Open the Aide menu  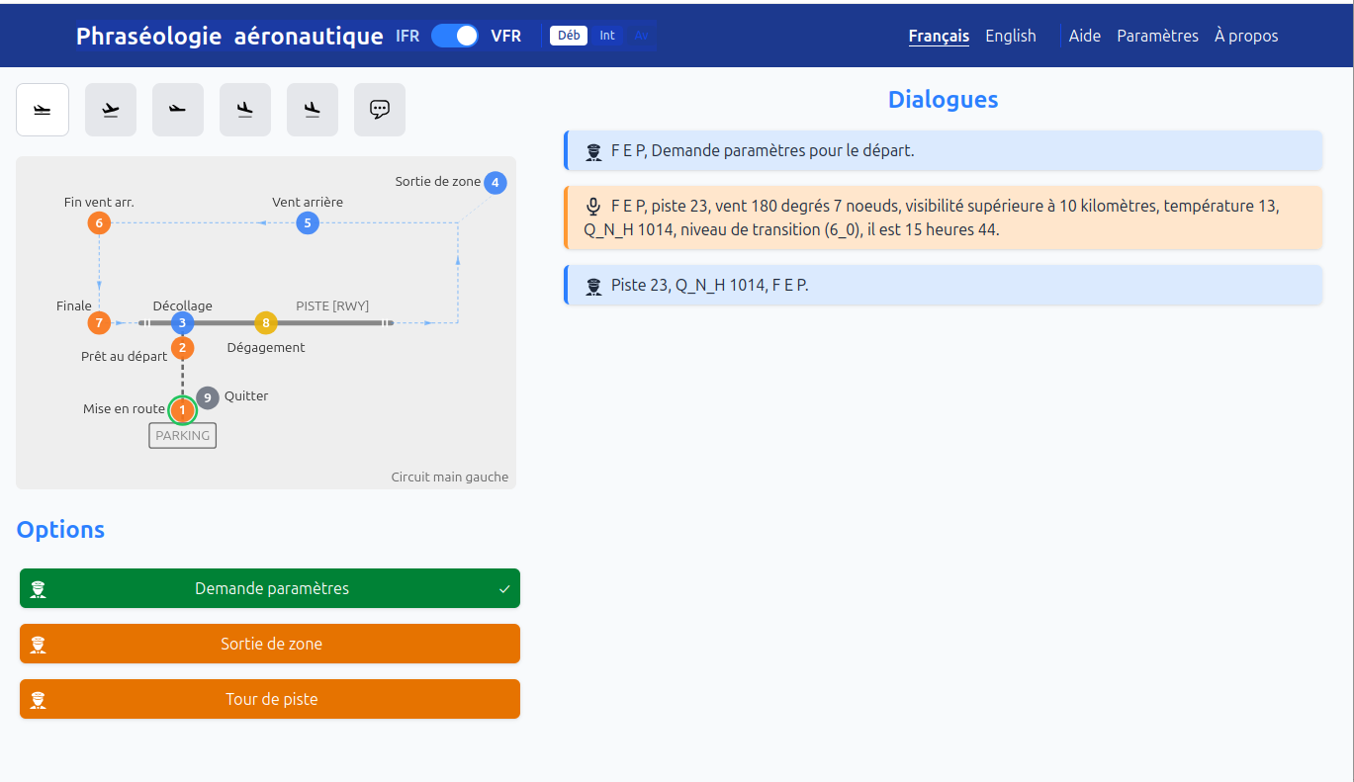pos(1084,36)
